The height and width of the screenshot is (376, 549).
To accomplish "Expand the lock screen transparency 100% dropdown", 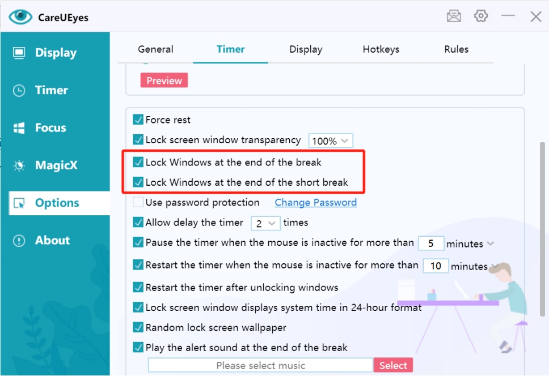I will click(x=331, y=140).
